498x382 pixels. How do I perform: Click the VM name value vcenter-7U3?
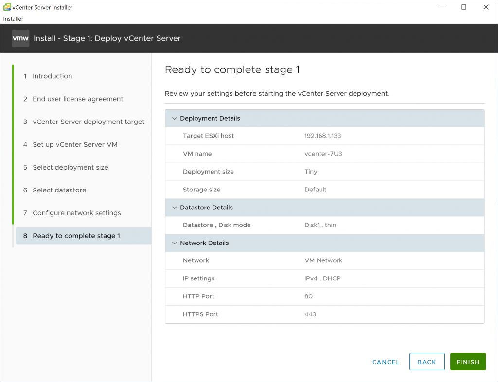coord(323,154)
